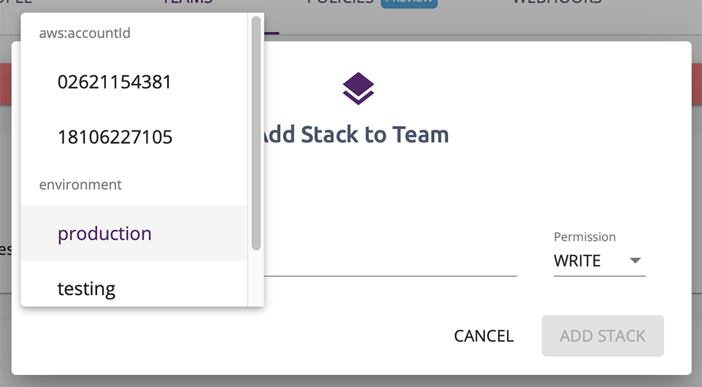
Task: Choose account ID 18106227105 from list
Action: (115, 137)
